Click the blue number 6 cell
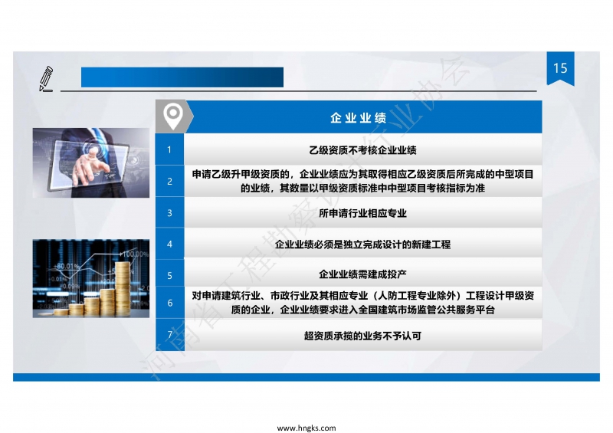Viewport: 613px width, 433px height. pyautogui.click(x=169, y=303)
